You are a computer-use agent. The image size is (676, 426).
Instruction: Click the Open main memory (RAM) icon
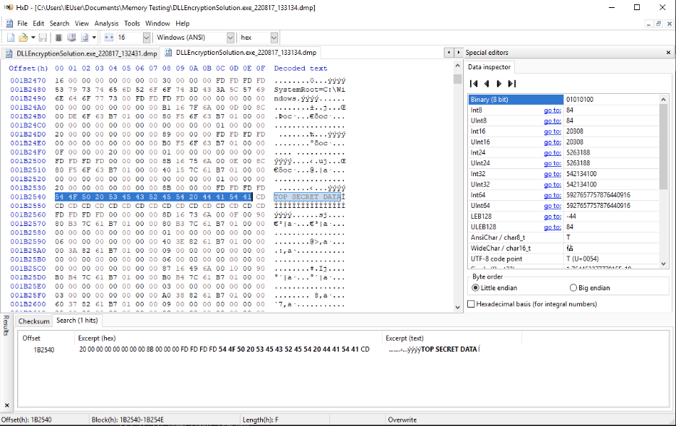pos(58,38)
